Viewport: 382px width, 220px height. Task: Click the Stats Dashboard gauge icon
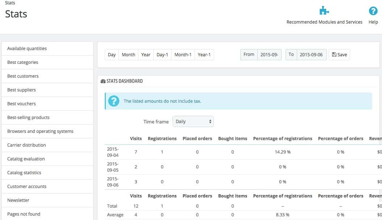pyautogui.click(x=103, y=81)
